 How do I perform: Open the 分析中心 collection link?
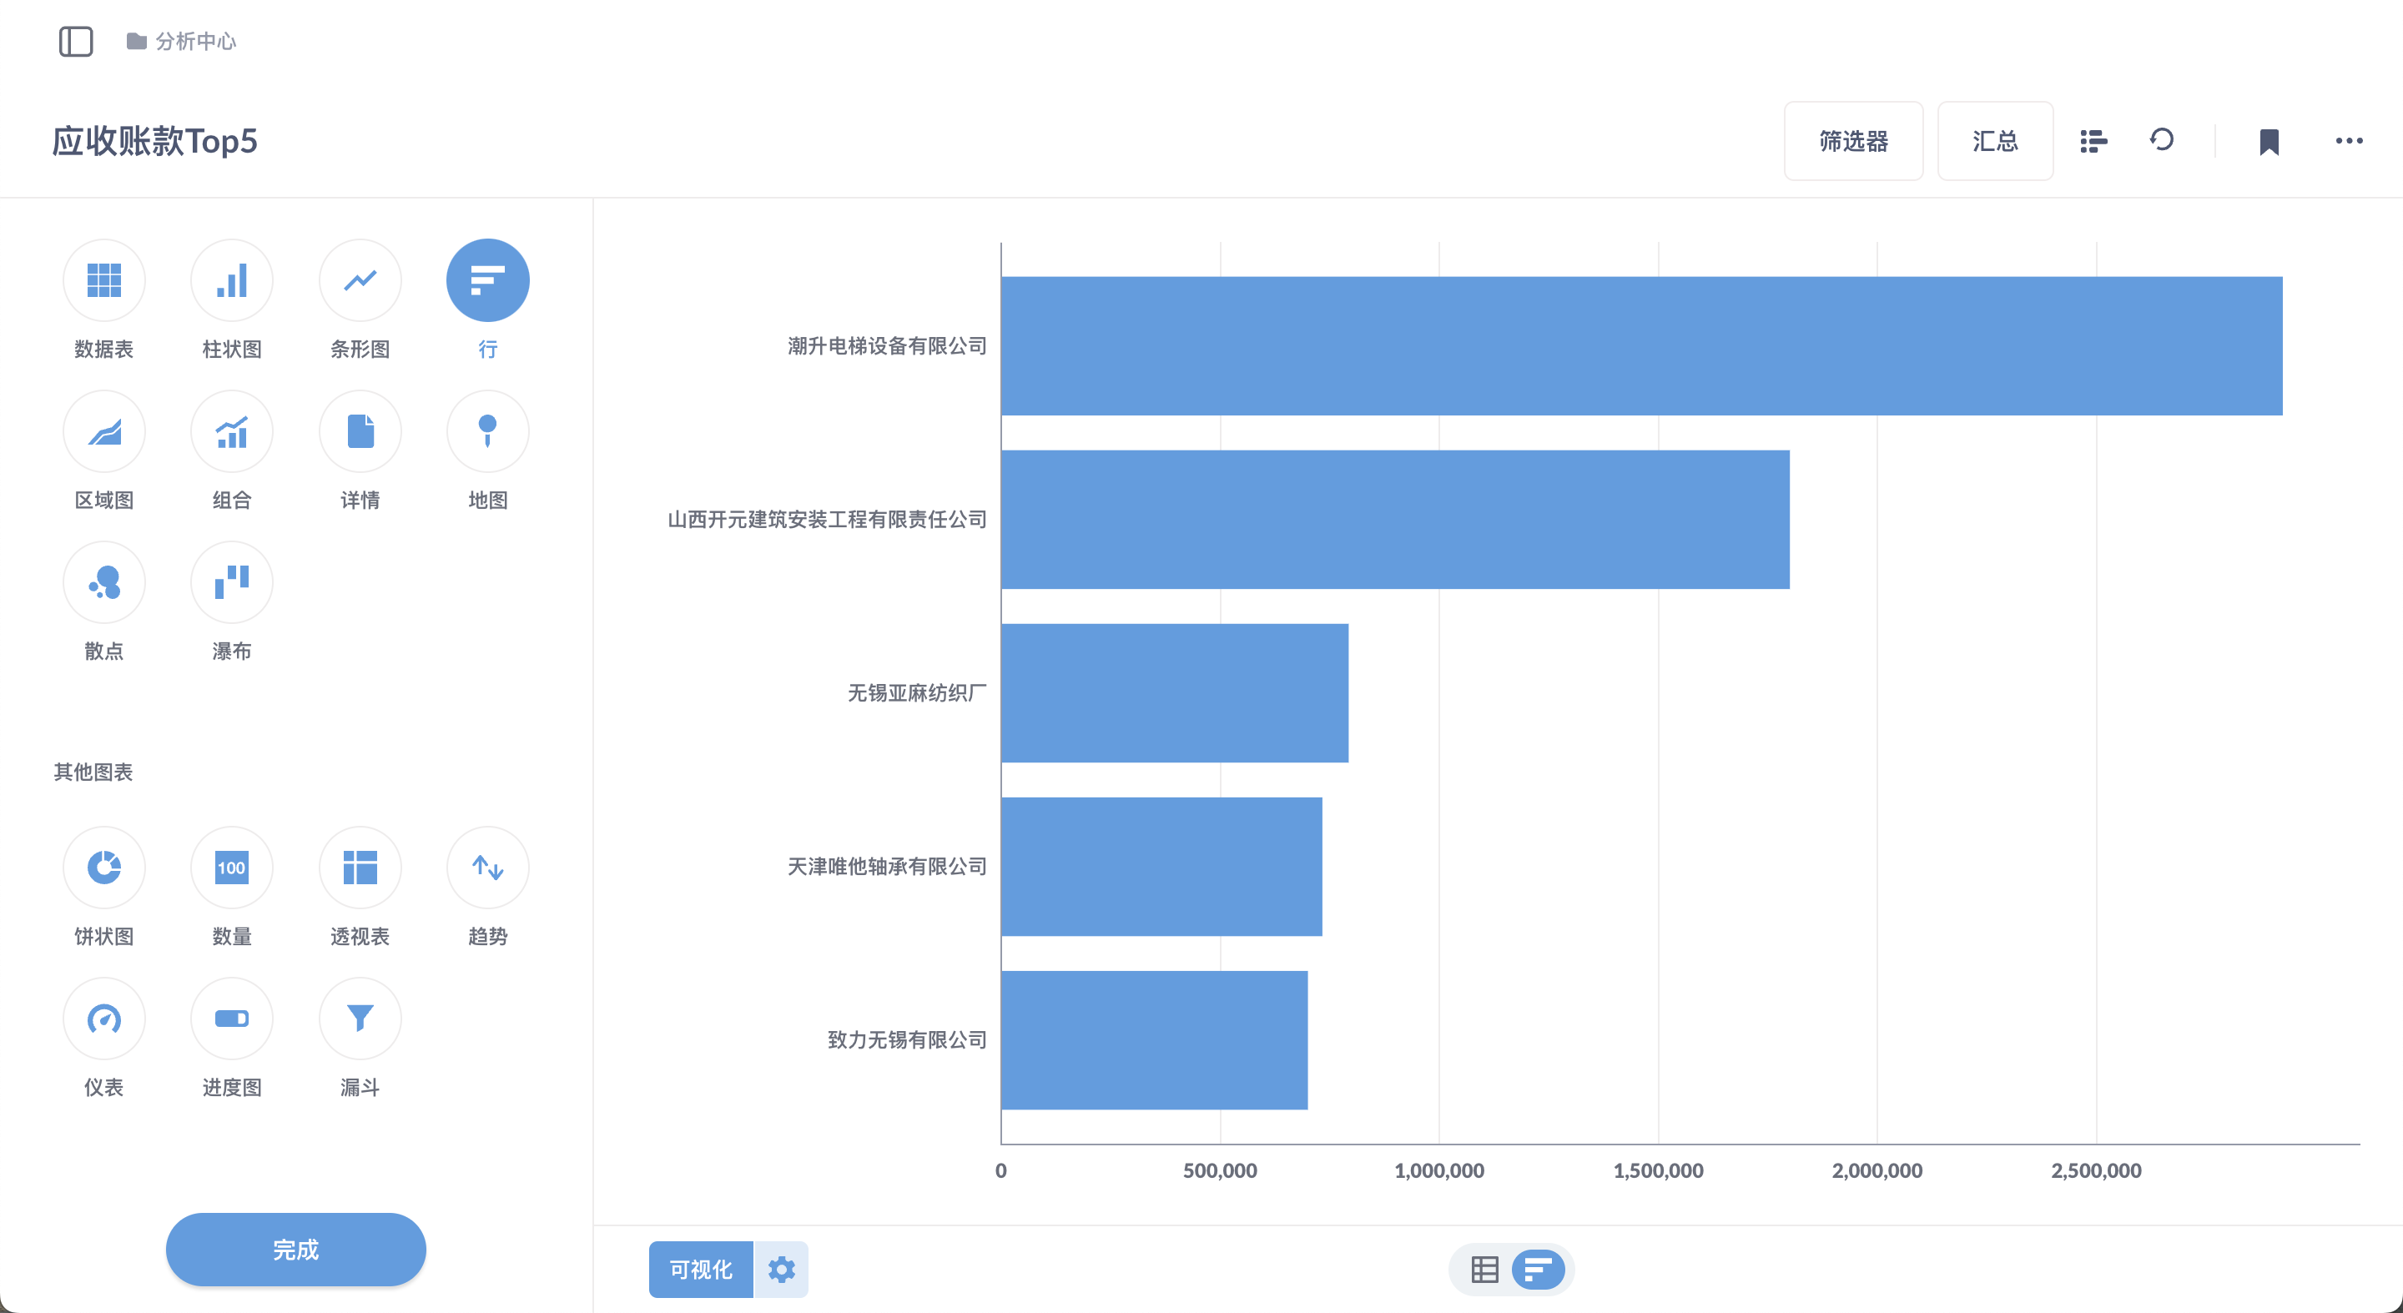[x=194, y=41]
